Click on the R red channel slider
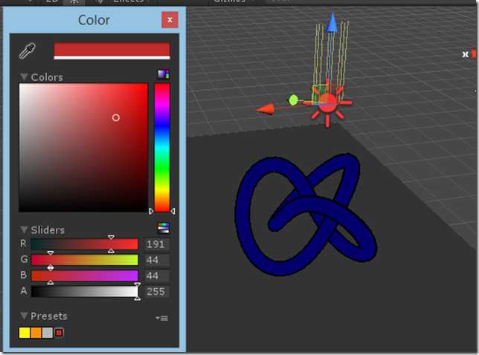This screenshot has height=355, width=479. coord(85,244)
